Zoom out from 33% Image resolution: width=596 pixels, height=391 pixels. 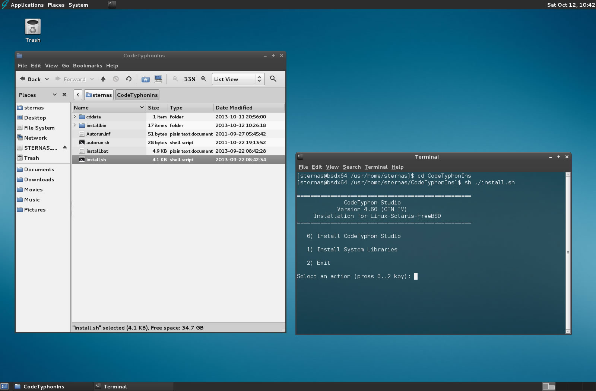[x=175, y=79]
